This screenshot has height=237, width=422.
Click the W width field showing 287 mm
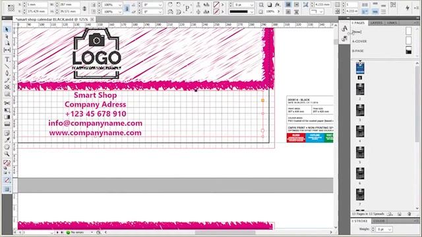[x=70, y=5]
